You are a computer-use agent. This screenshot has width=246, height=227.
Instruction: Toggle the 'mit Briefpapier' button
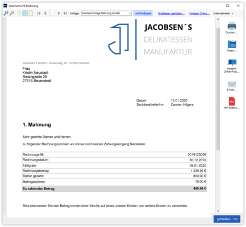tap(143, 13)
